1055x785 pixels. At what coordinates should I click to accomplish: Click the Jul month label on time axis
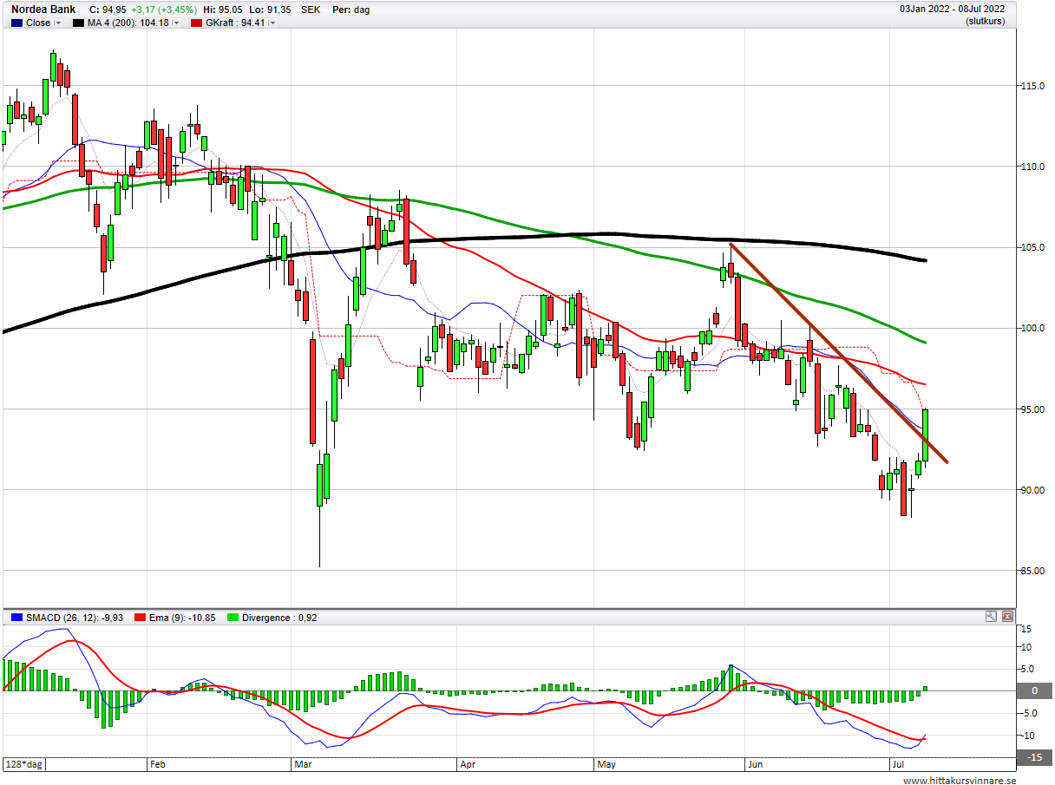coord(899,765)
